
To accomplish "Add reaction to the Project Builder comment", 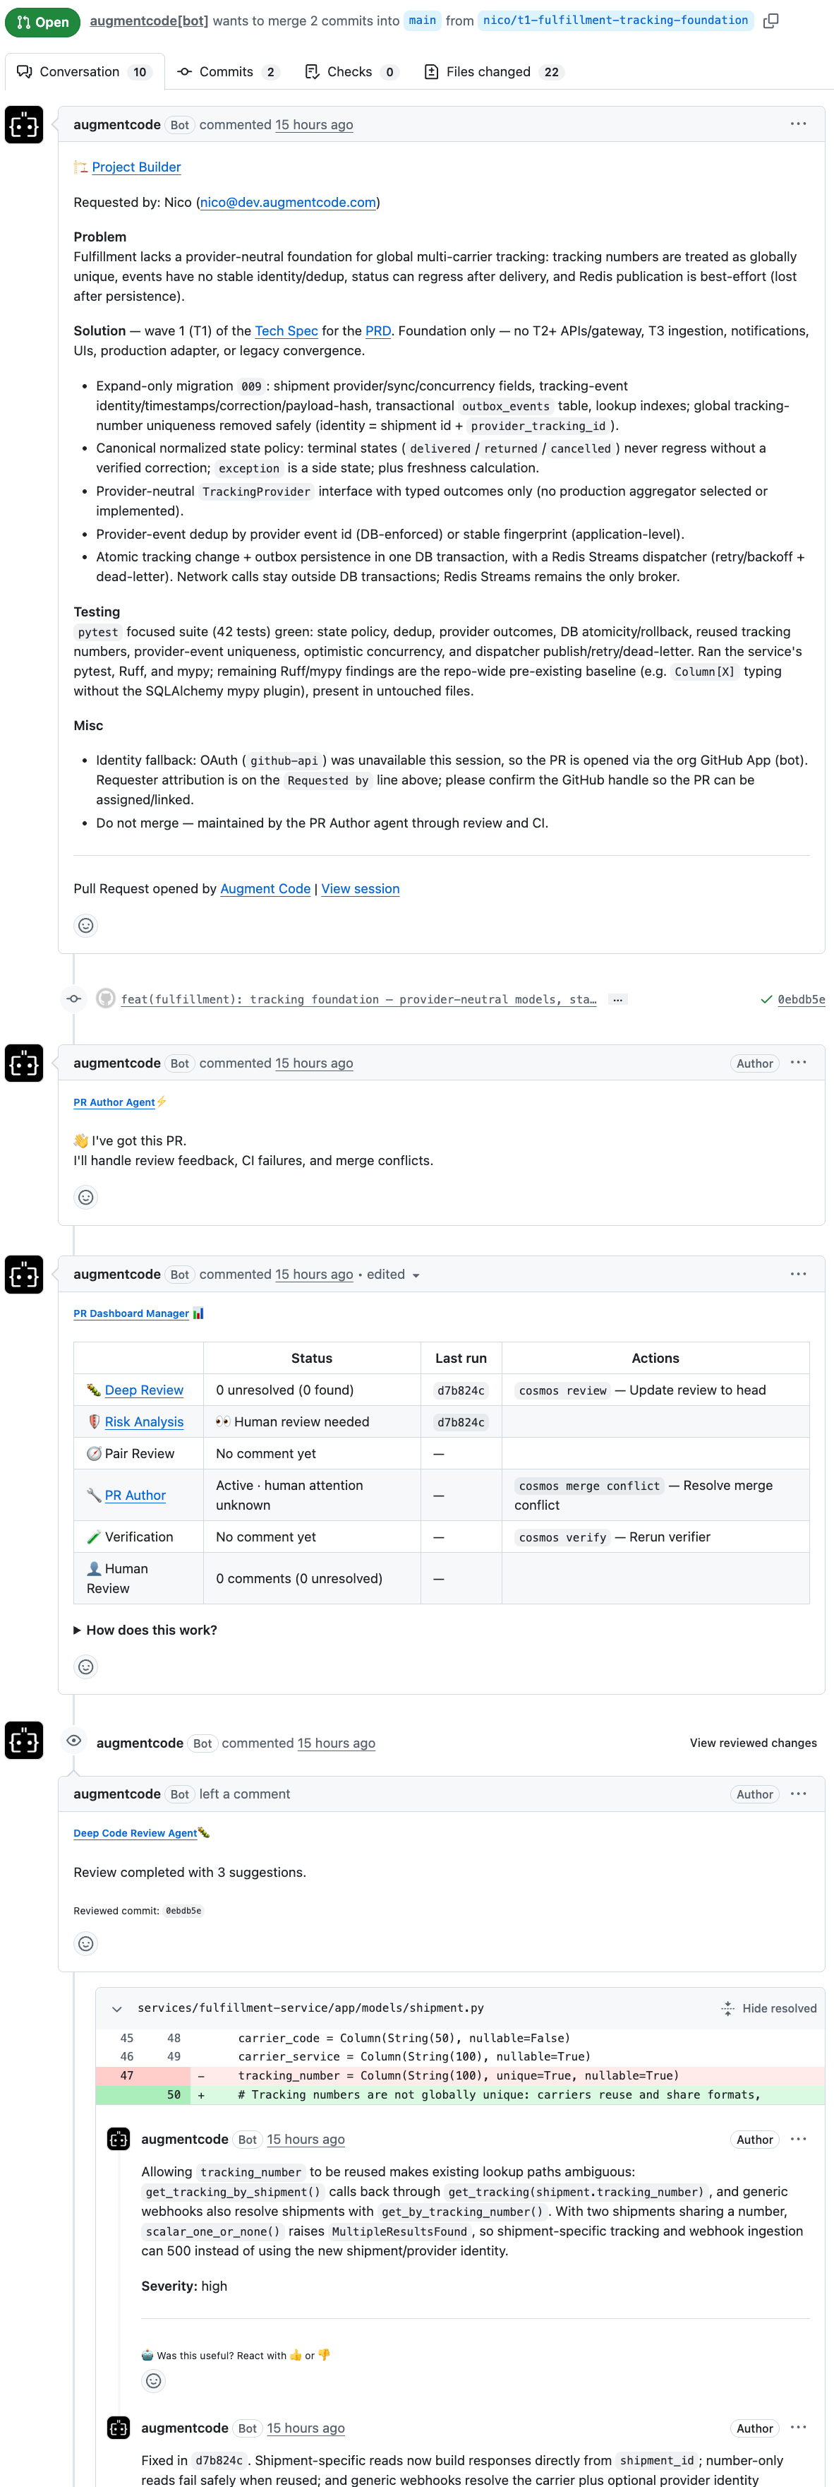I will [86, 925].
